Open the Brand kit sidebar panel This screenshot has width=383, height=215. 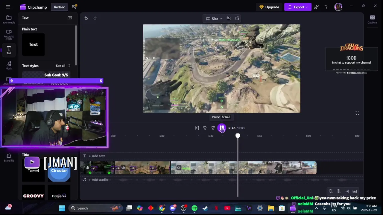pyautogui.click(x=9, y=158)
